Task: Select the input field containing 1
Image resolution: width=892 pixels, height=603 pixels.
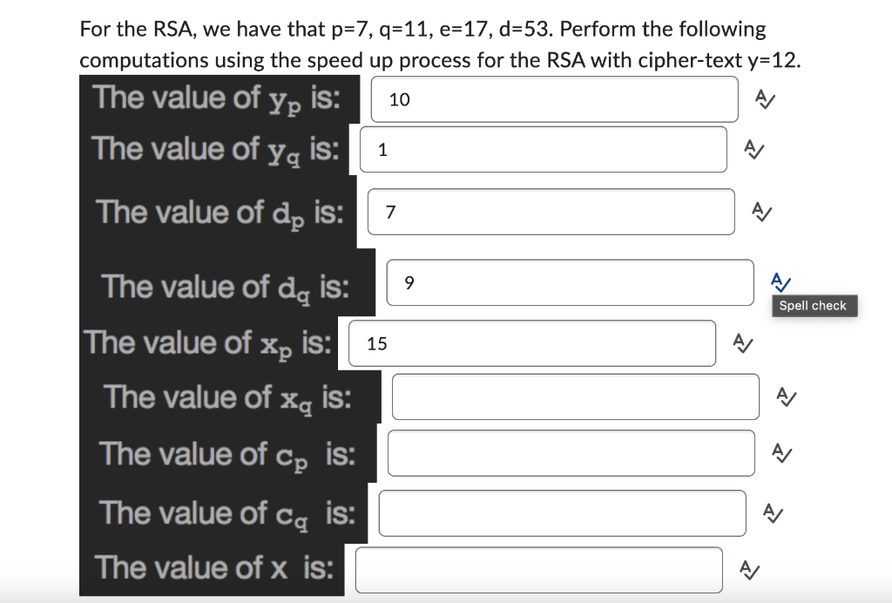Action: point(544,149)
